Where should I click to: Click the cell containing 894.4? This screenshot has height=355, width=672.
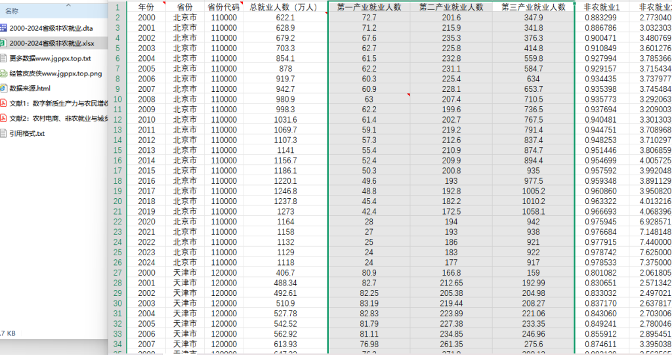(534, 160)
